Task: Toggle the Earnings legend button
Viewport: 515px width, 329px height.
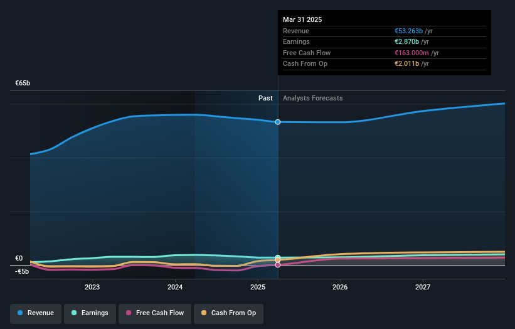Action: (90, 313)
